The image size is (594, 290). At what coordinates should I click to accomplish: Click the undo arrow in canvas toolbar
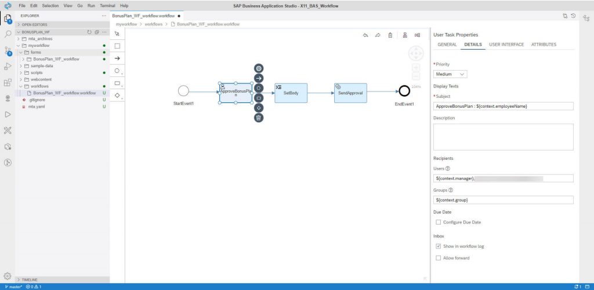tap(365, 35)
